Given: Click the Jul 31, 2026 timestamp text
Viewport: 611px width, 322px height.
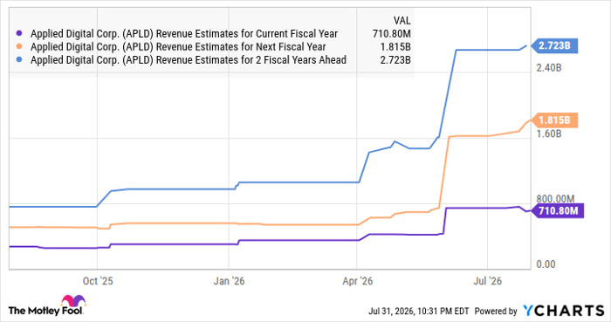Looking at the screenshot, I should [418, 312].
